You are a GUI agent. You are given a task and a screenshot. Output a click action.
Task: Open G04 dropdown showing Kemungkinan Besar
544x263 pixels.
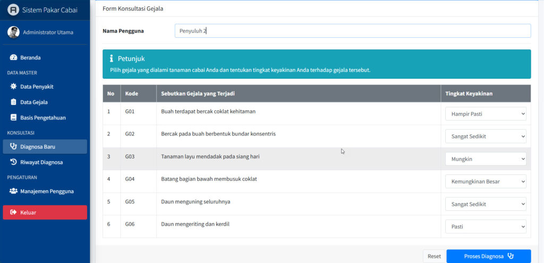point(486,182)
